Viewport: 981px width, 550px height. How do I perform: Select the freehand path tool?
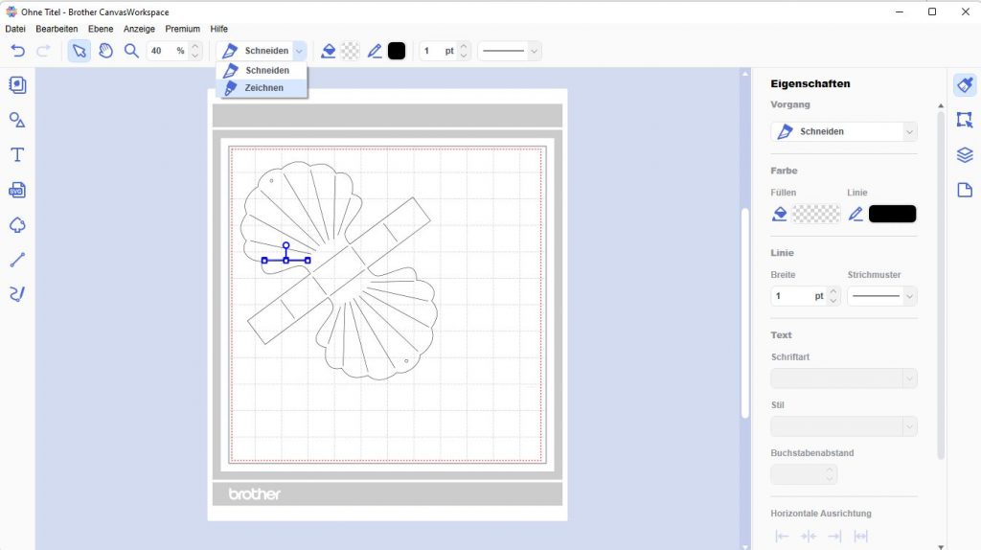17,294
